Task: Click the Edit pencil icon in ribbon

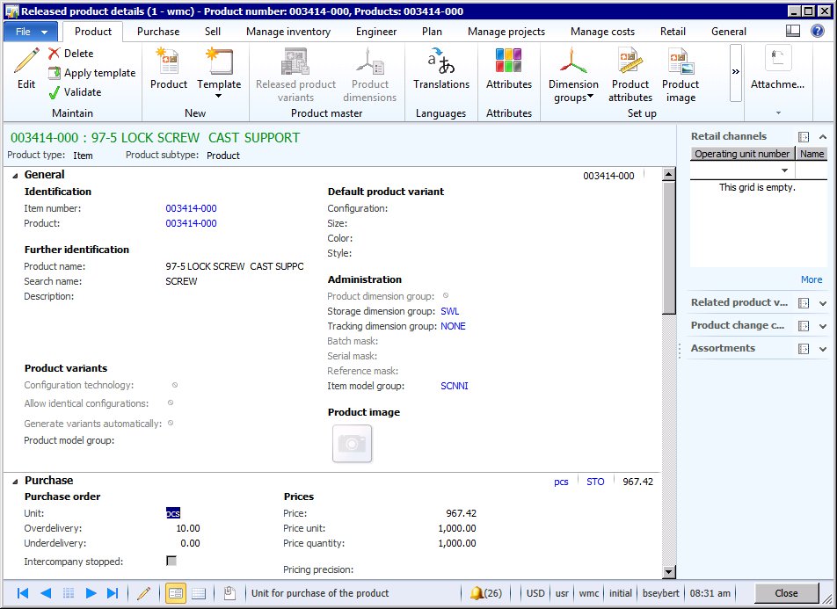Action: tap(26, 63)
